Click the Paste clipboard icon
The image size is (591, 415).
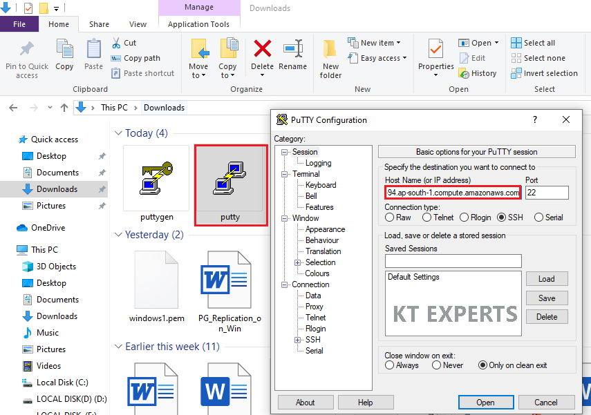pyautogui.click(x=93, y=49)
